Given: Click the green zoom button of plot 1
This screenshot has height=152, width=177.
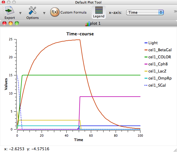Looking at the screenshot, I should (17, 24).
